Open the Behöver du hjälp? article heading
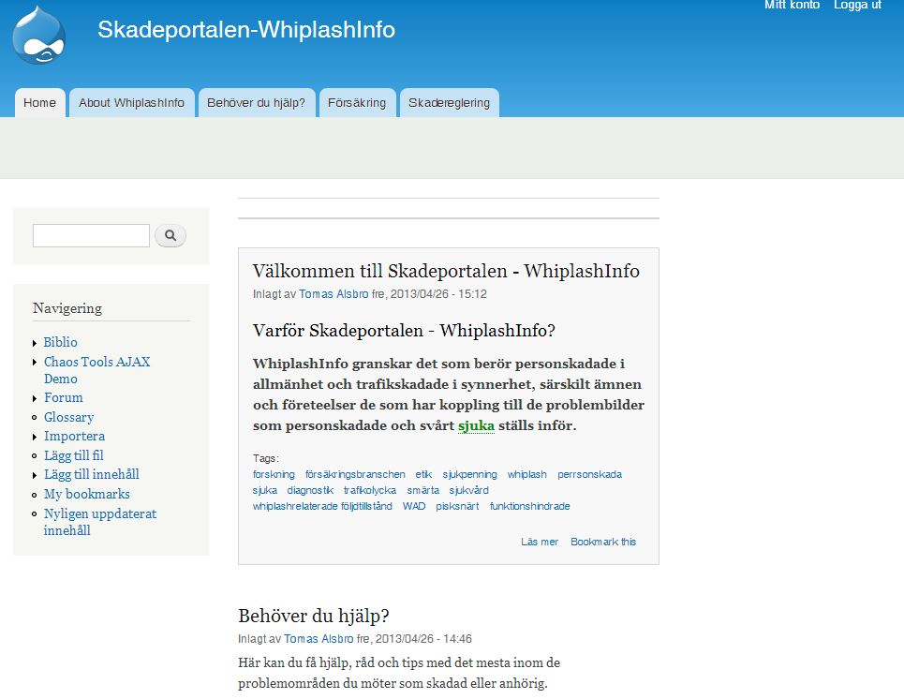The width and height of the screenshot is (904, 699). (x=313, y=616)
